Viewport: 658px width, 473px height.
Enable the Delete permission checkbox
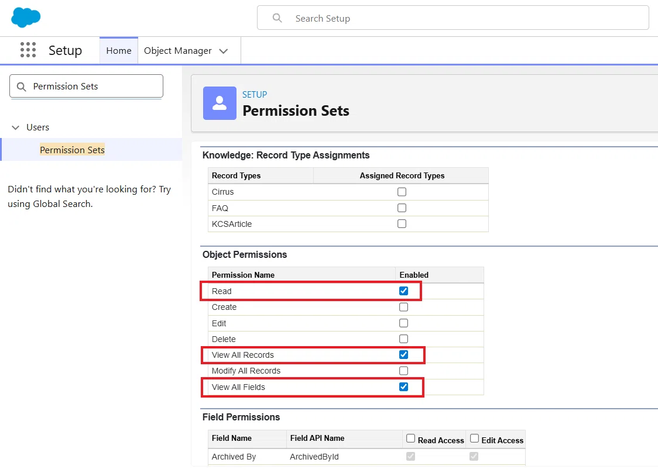coord(403,339)
